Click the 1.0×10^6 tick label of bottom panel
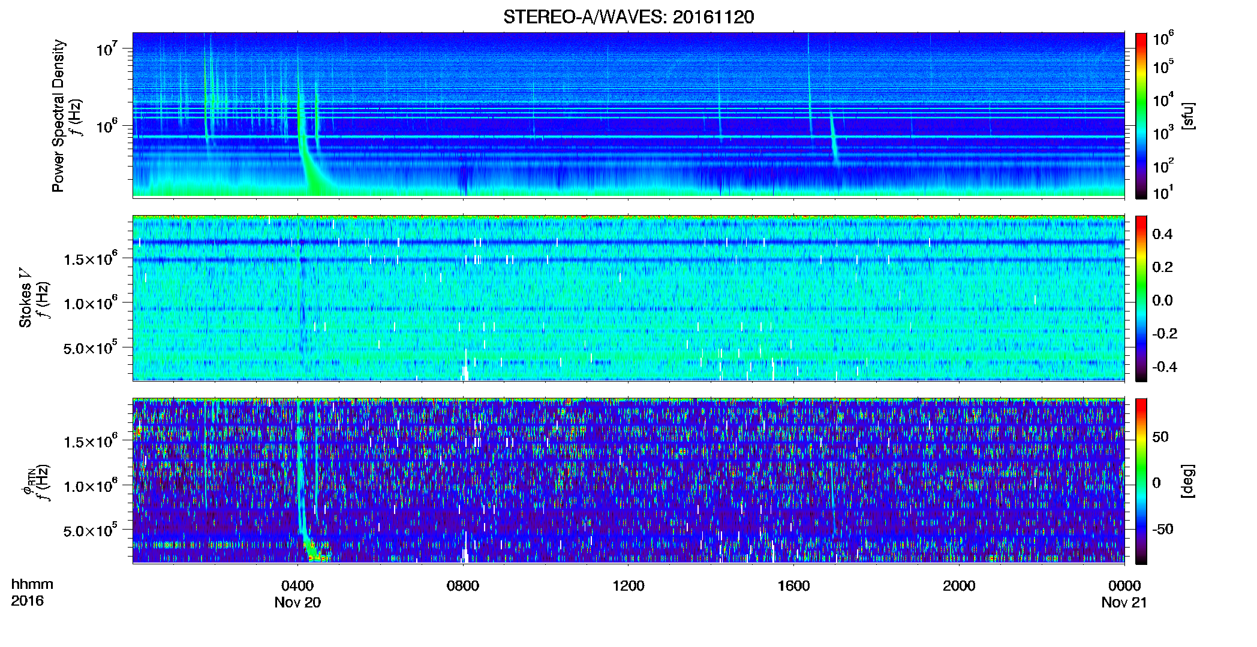1257x647 pixels. point(91,486)
